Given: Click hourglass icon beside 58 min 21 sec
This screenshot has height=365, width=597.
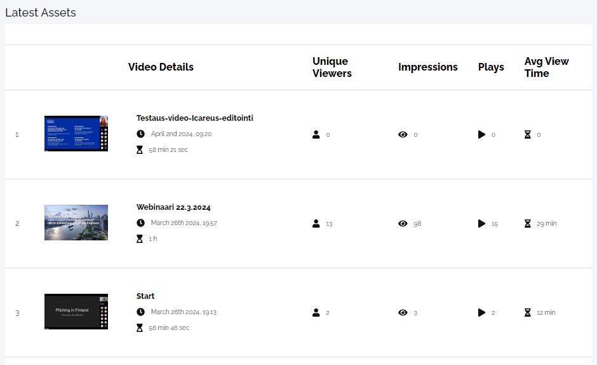Looking at the screenshot, I should pos(140,150).
